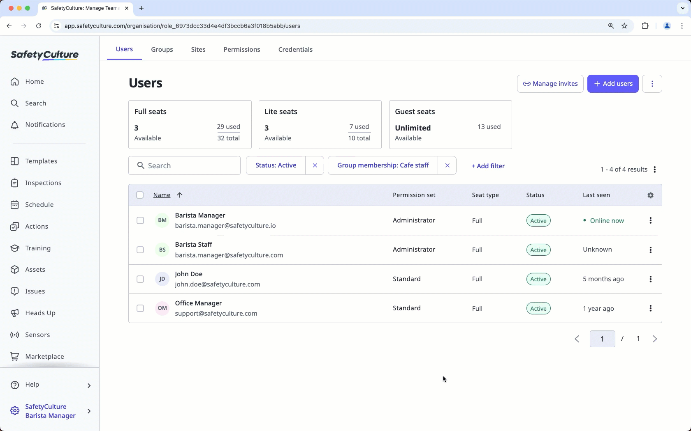Open row actions for Barista Manager
Viewport: 691px width, 431px height.
[x=650, y=220]
